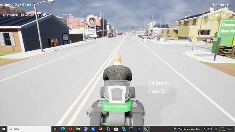Open the red diamond app on taskbar
This screenshot has width=235, height=132.
70,129
